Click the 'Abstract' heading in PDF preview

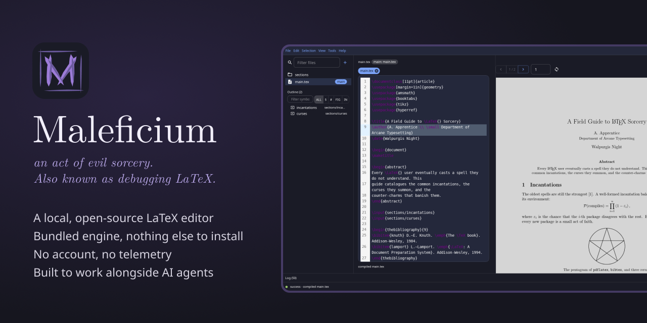point(607,161)
